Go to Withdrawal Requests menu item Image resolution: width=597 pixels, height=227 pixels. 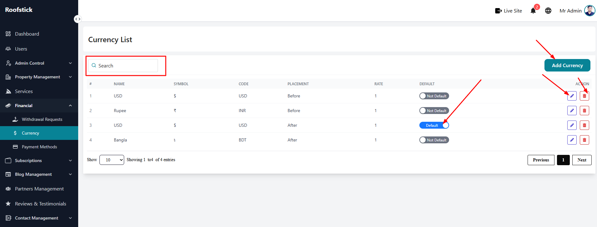click(39, 119)
